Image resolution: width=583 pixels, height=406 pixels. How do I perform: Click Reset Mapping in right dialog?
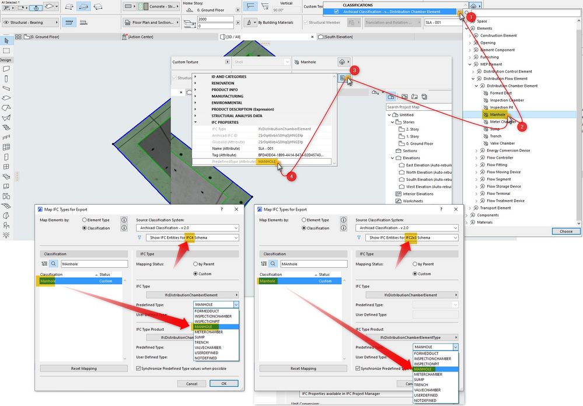(x=303, y=369)
